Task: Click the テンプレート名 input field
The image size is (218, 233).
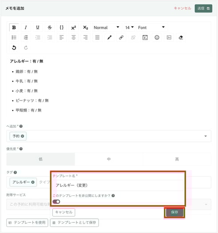Action: 118,185
